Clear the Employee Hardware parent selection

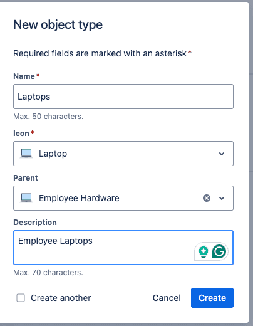[207, 198]
